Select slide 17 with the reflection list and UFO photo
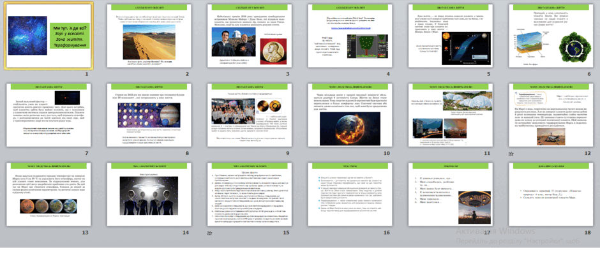 (451, 195)
